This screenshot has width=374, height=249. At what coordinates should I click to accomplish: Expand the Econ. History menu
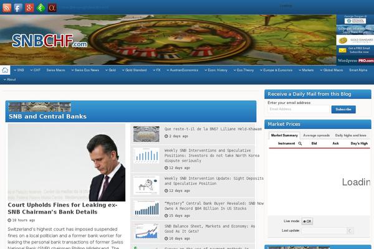pos(216,70)
